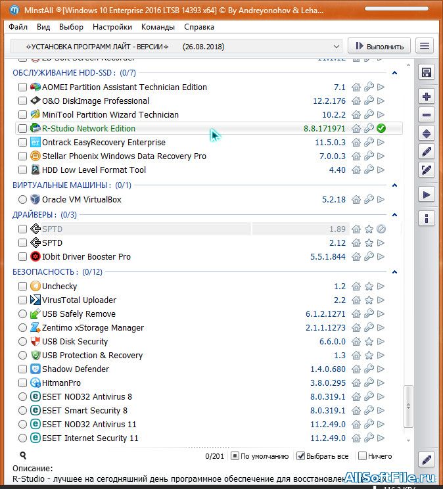The image size is (443, 489).
Task: Click the minus (remove) sidebar icon
Action: pyautogui.click(x=426, y=115)
